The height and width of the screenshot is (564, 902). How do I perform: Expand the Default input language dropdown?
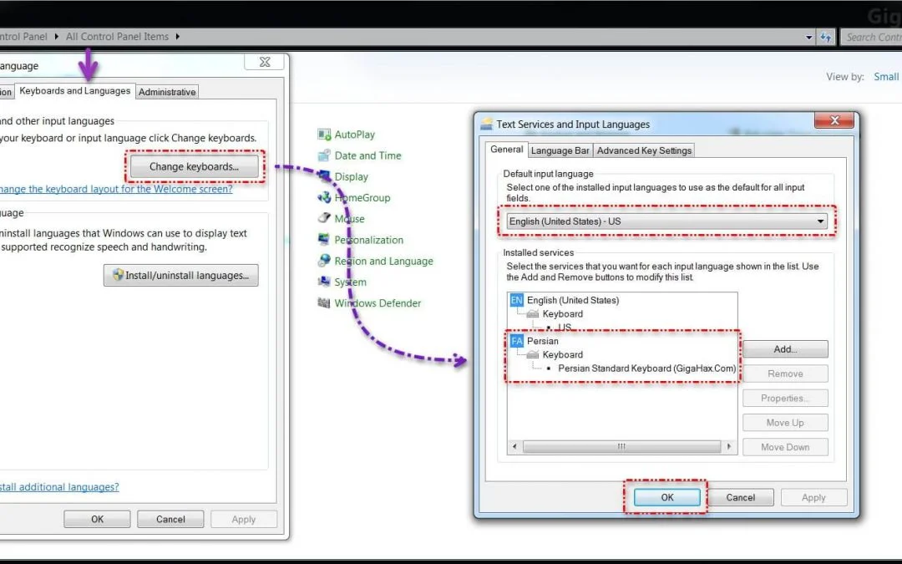tap(820, 222)
